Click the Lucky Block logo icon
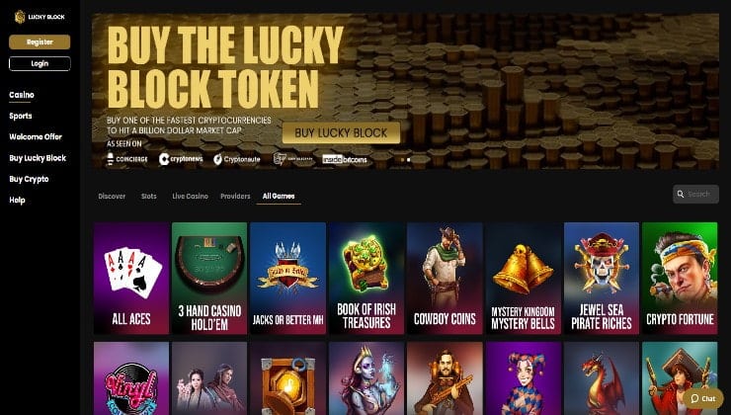The height and width of the screenshot is (415, 731). coord(20,17)
